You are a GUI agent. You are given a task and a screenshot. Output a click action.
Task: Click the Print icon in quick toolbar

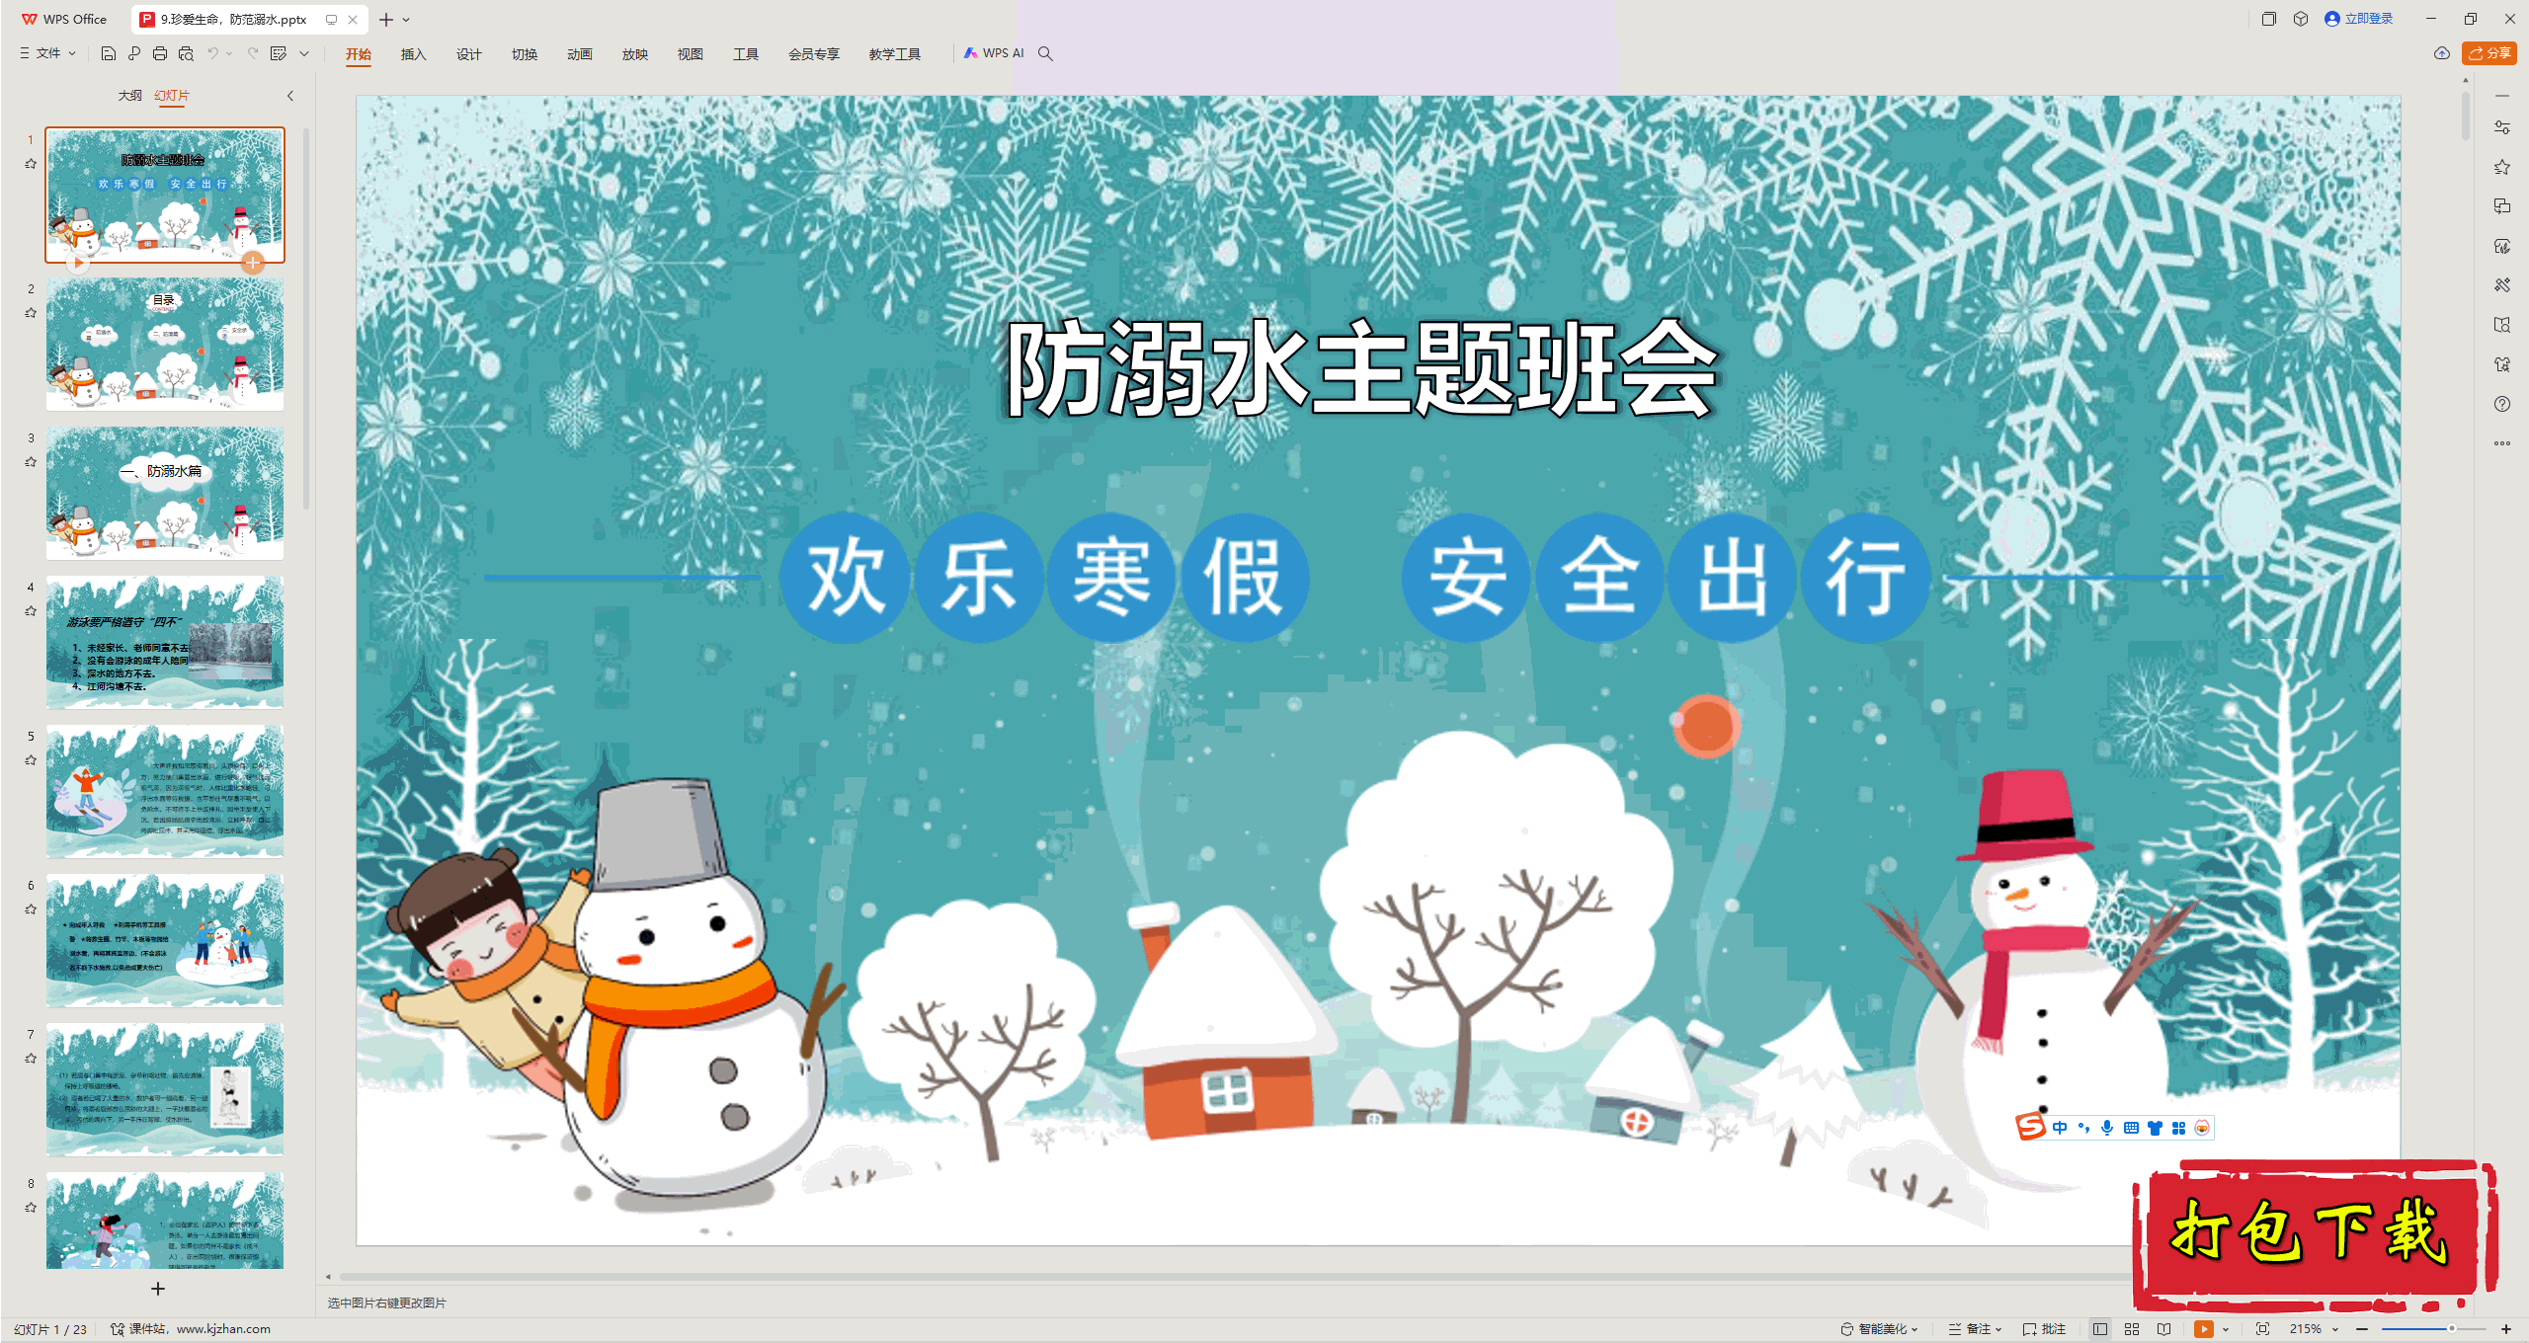160,53
